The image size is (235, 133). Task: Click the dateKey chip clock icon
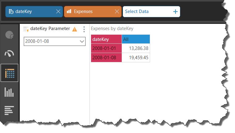coord(11,11)
